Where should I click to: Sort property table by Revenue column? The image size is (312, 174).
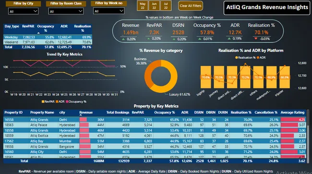pyautogui.click(x=86, y=112)
